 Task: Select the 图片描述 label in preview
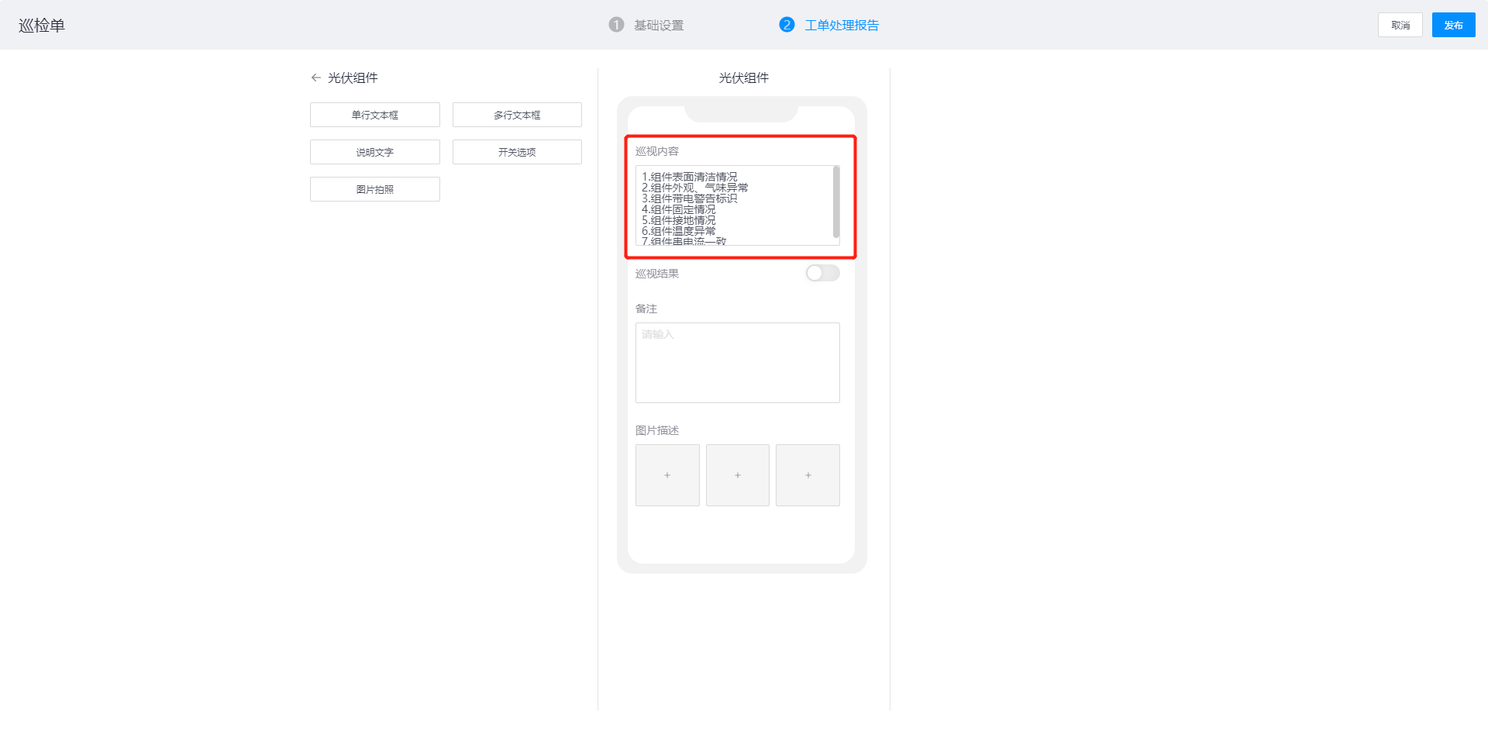(x=657, y=430)
